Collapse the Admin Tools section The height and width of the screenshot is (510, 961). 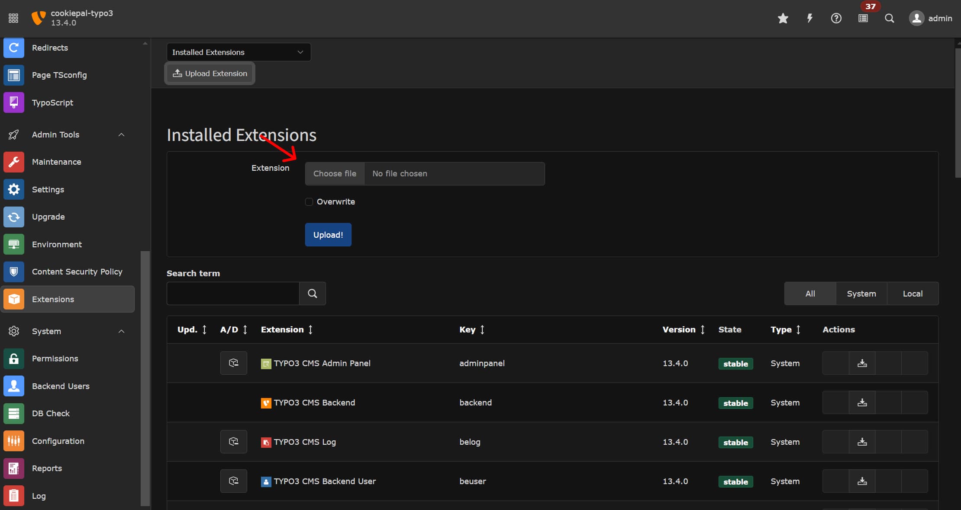point(121,134)
